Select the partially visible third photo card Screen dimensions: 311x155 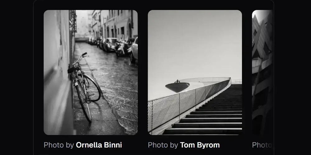(262, 72)
